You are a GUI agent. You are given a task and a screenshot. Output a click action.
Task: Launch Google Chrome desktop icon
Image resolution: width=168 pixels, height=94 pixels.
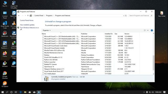click(x=5, y=75)
